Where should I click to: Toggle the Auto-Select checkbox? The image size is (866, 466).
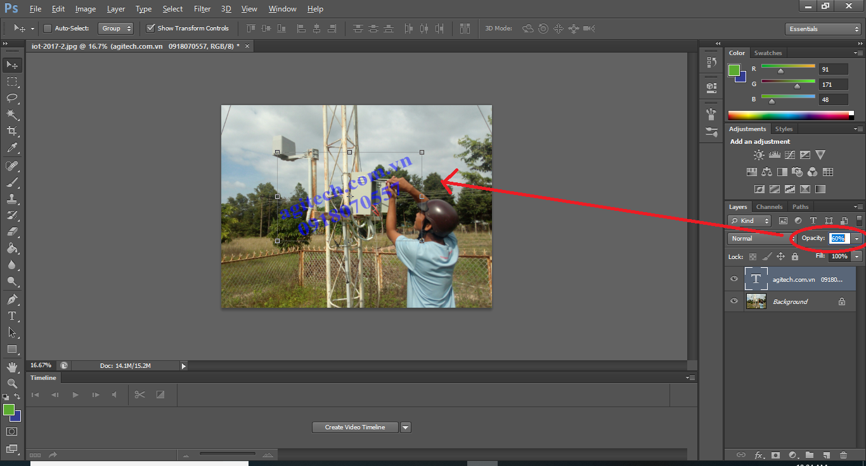coord(47,28)
